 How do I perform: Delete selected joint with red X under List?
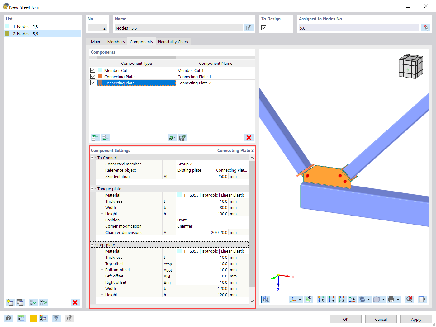point(75,302)
